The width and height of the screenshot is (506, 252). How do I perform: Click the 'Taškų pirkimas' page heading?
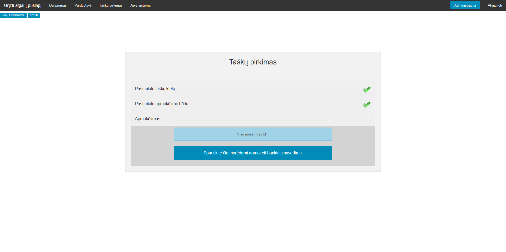253,62
